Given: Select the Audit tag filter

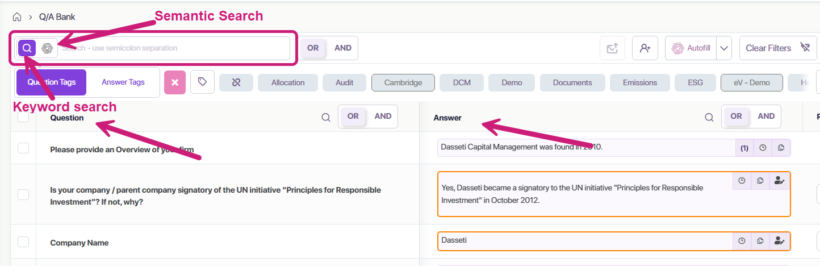Looking at the screenshot, I should (x=345, y=82).
